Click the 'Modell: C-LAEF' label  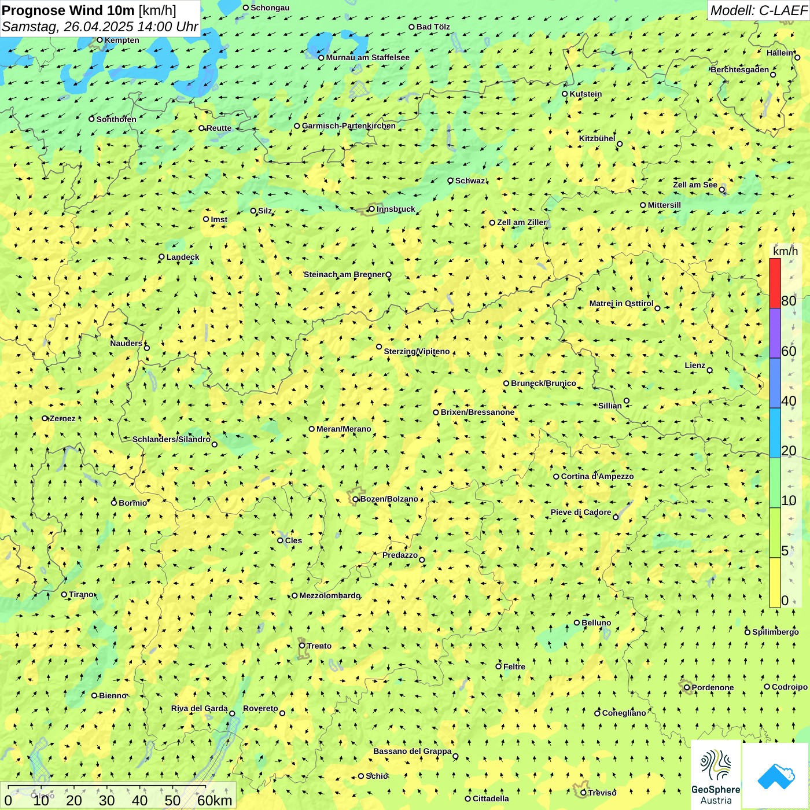[759, 10]
